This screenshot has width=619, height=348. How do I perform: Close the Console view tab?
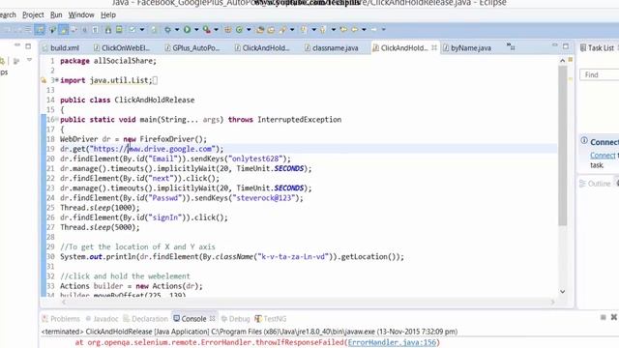pos(213,318)
